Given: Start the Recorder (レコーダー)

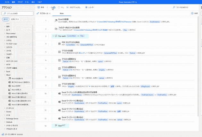Looking at the screenshot, I should 90,7.
